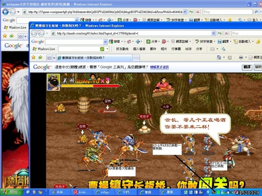The width and height of the screenshot is (262, 196).
Task: Click the wooden barrel in game scene
Action: click(84, 105)
